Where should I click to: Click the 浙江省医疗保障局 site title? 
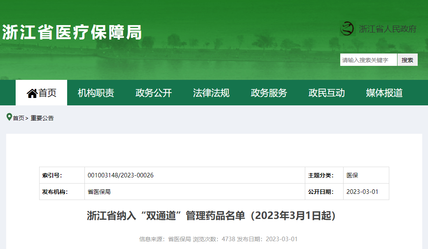pyautogui.click(x=72, y=32)
